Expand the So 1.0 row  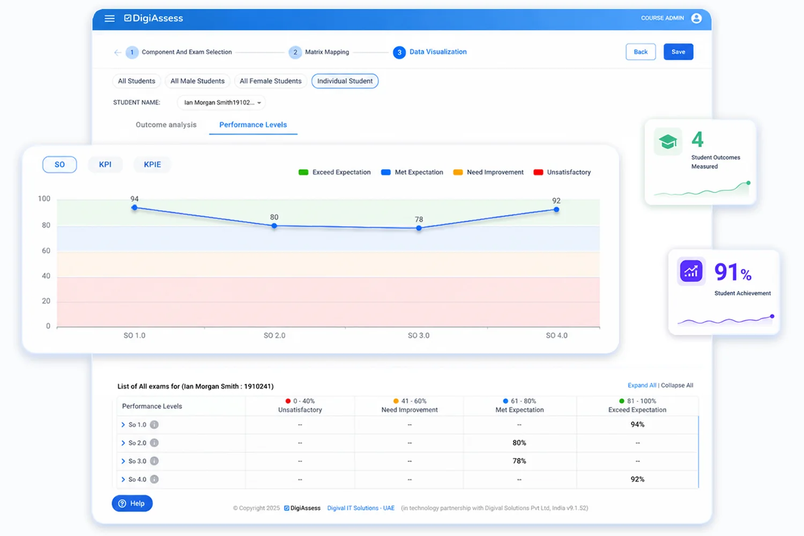pyautogui.click(x=123, y=425)
